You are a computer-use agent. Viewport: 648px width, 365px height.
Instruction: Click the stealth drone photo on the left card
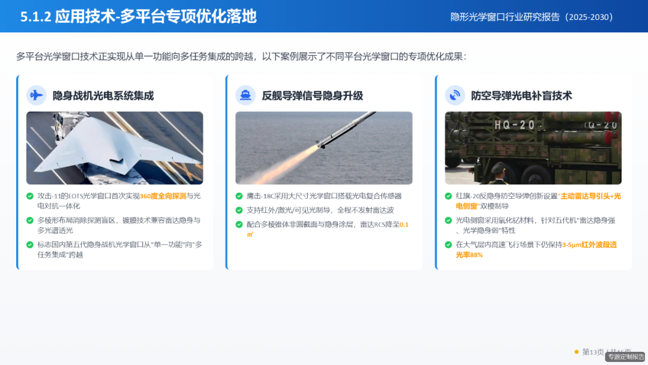point(115,147)
